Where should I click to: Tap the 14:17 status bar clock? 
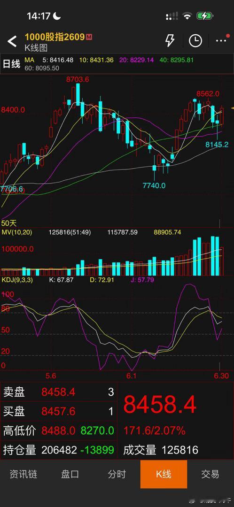(39, 16)
